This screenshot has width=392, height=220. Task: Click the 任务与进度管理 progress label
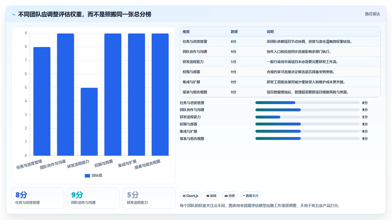192,103
